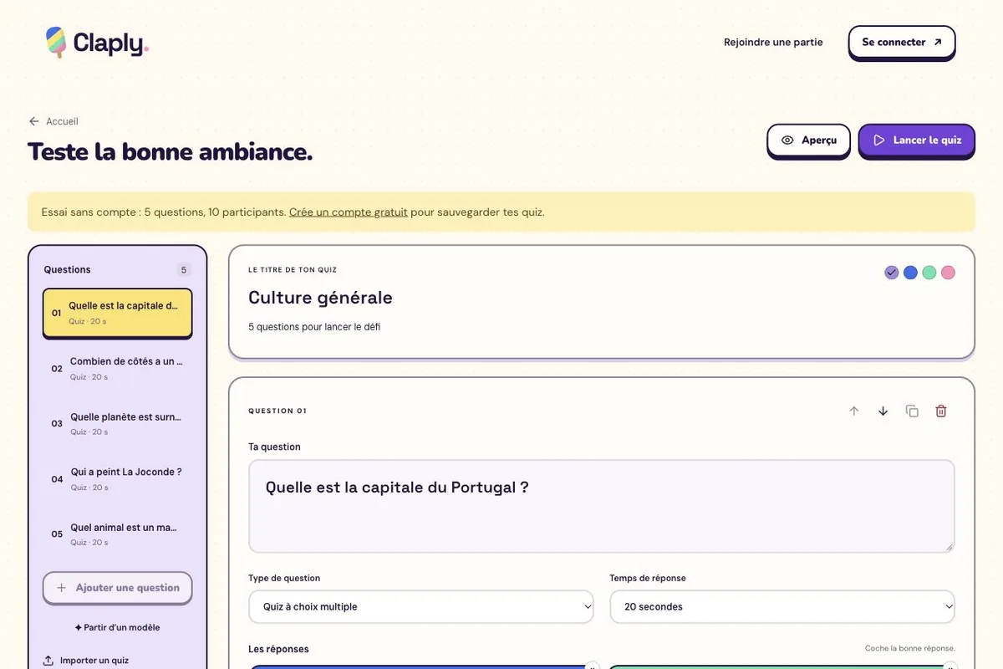
Task: Select question 05 Quel animal
Action: coord(118,534)
